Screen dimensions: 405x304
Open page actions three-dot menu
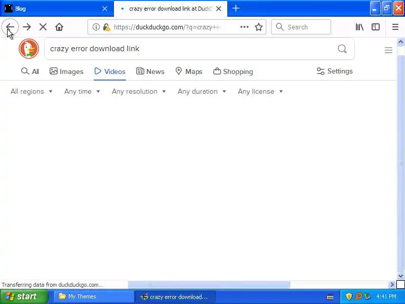click(245, 27)
